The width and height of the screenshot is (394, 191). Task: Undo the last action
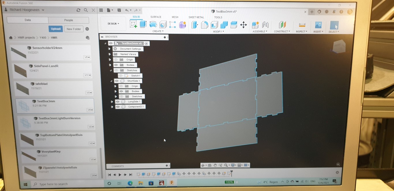pyautogui.click(x=127, y=10)
